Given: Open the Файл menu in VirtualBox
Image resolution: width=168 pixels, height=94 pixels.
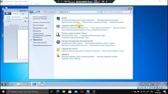Looking at the screenshot, I should [x=3, y=4].
